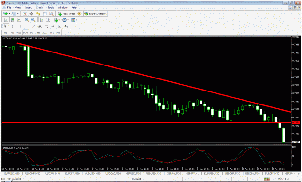Screen dimensions: 302x182
Task: Select the Fibonacci Retracement tool
Action: 46,26
